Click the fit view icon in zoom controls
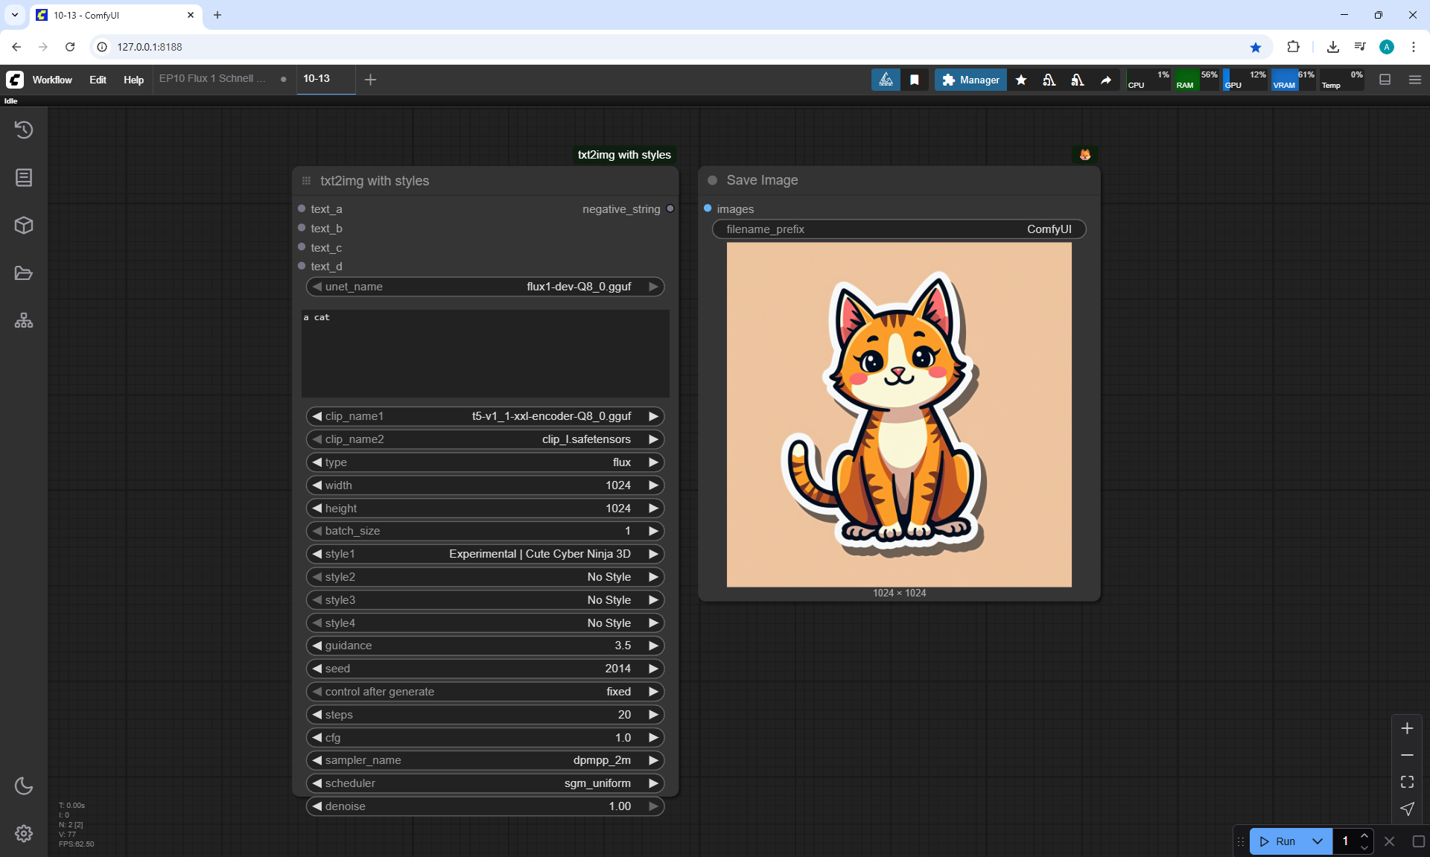The width and height of the screenshot is (1430, 857). pos(1407,782)
